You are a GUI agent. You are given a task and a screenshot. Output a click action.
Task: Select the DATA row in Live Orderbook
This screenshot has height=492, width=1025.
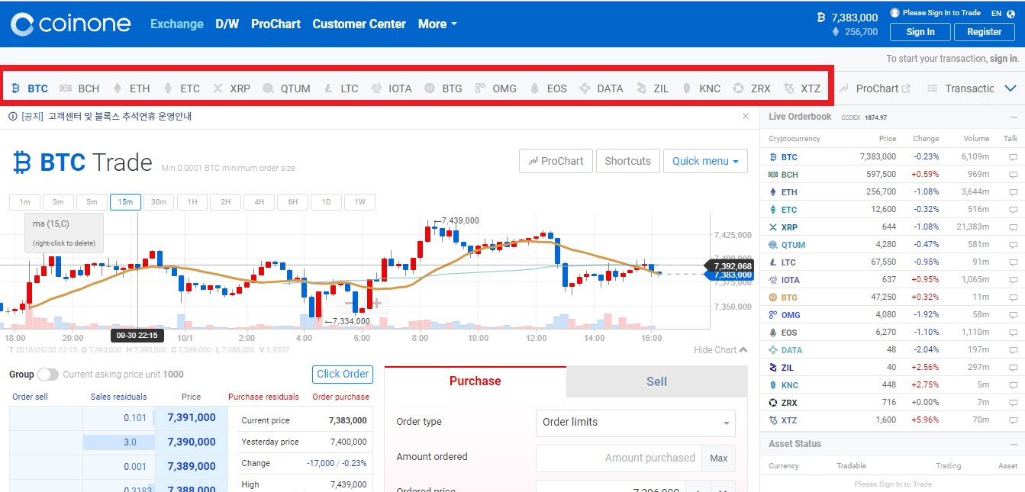(x=892, y=350)
